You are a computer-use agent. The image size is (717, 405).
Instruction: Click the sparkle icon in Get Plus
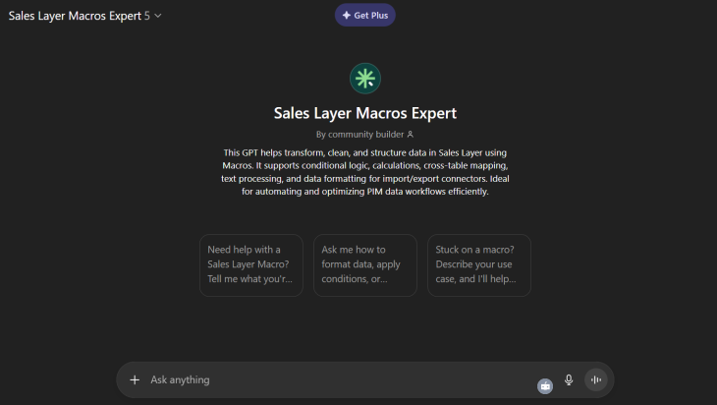pyautogui.click(x=346, y=15)
